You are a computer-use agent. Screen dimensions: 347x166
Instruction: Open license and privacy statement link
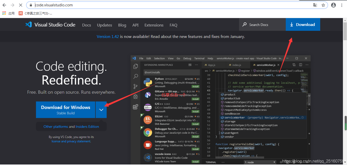tap(71, 141)
